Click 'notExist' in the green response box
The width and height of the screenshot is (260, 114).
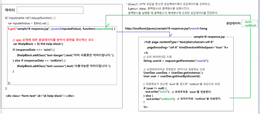[251, 25]
